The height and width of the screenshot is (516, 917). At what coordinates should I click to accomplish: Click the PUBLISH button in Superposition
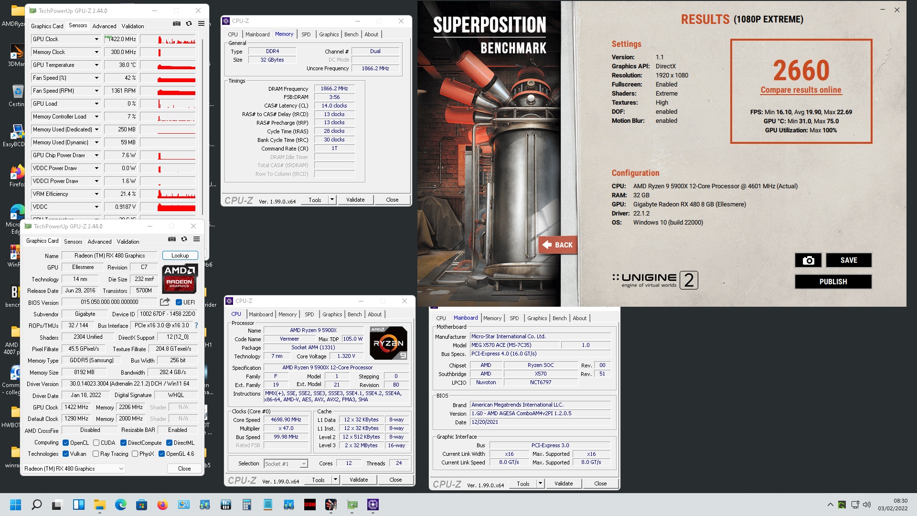pyautogui.click(x=833, y=282)
